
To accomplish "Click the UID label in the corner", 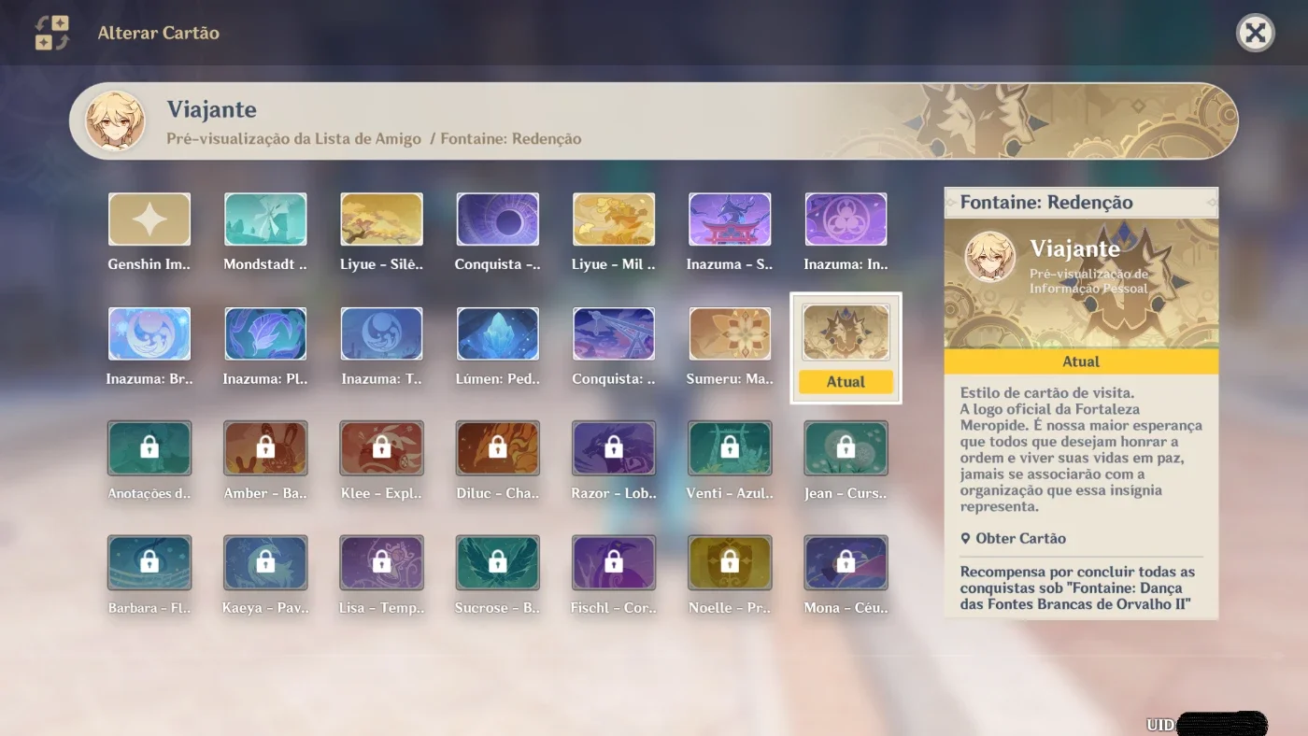I will [1160, 725].
